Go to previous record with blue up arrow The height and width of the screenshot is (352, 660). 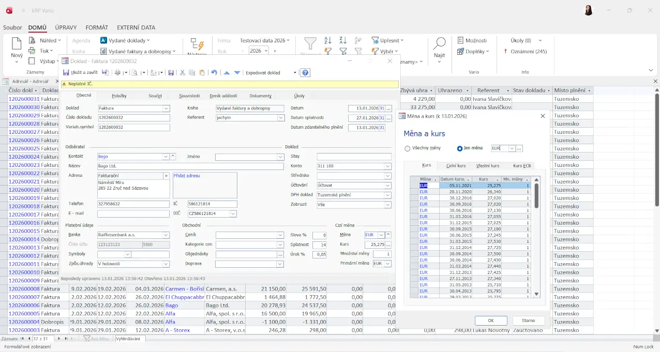coord(227,73)
